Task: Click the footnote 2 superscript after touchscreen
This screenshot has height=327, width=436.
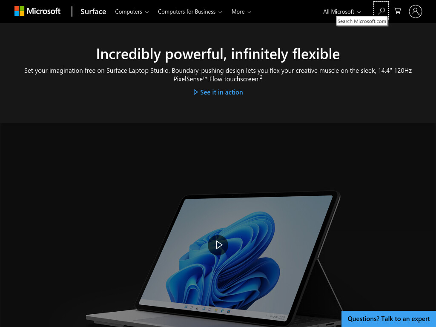Action: pos(261,77)
